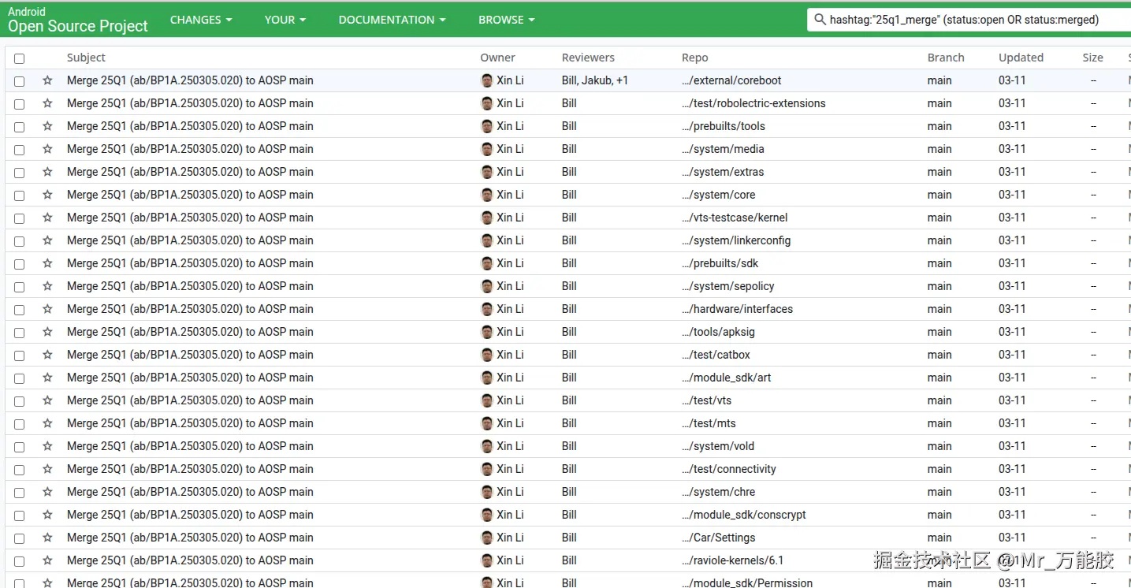Check the raviole-kernels/6.1 row checkbox

click(x=19, y=561)
